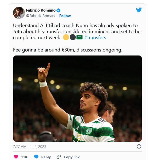Image resolution: width=158 pixels, height=160 pixels.
Task: Open the @FabrizioRomano handle
Action: point(41,16)
